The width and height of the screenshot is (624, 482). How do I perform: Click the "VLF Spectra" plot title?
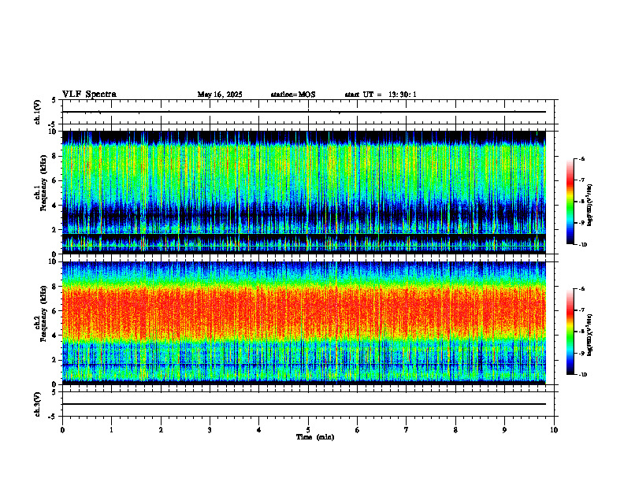tap(89, 95)
